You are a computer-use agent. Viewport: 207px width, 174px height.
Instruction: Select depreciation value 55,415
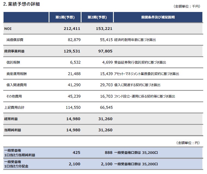pyautogui.click(x=106, y=40)
